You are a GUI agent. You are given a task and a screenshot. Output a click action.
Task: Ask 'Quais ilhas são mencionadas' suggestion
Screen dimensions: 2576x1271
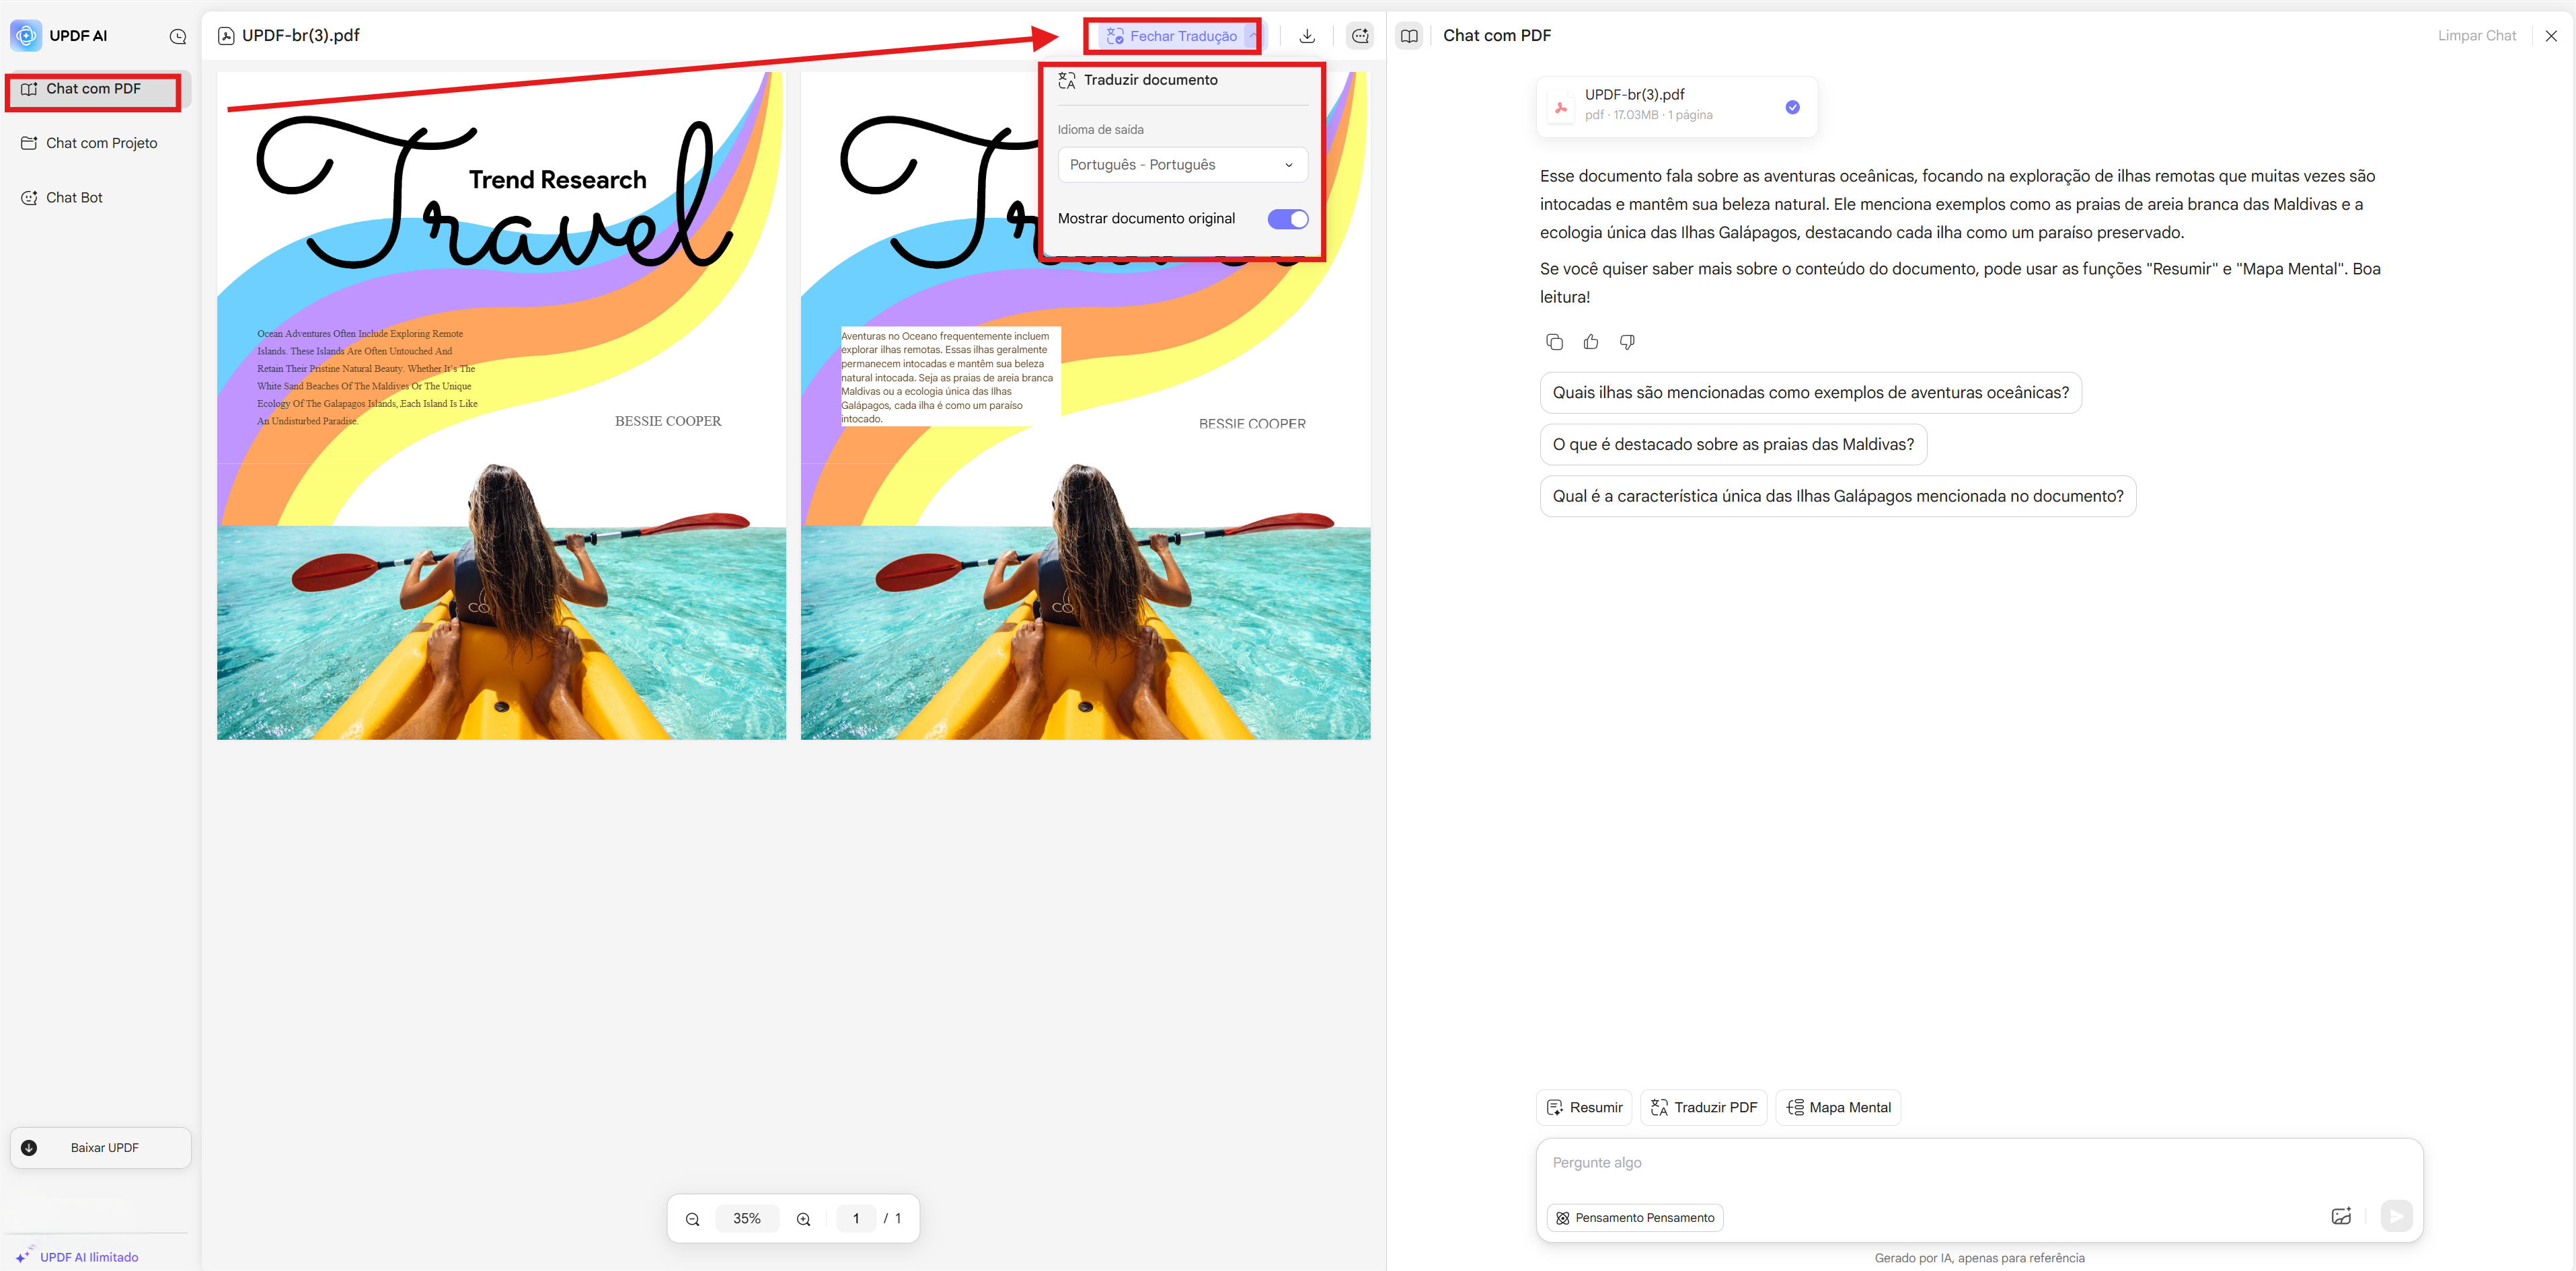pyautogui.click(x=1811, y=393)
